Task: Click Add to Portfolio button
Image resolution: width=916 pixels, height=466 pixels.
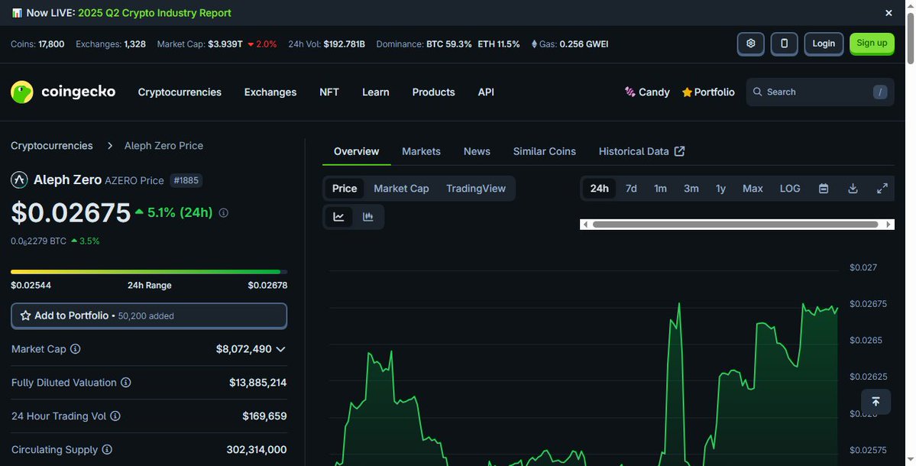Action: pyautogui.click(x=149, y=316)
